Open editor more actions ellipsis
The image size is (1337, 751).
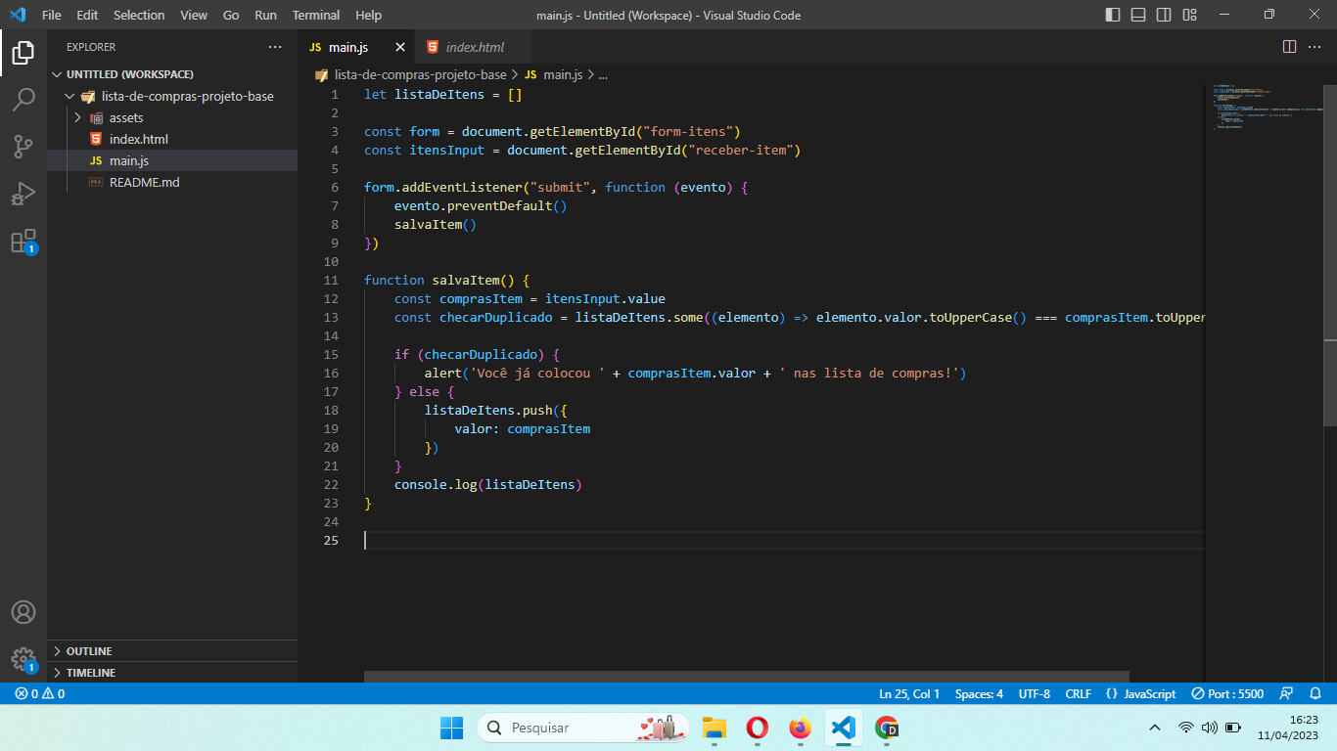click(1314, 47)
